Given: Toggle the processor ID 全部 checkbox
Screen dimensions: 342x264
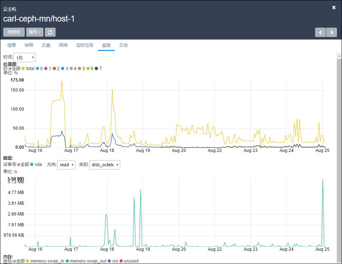Looking at the screenshot, I should [10, 69].
